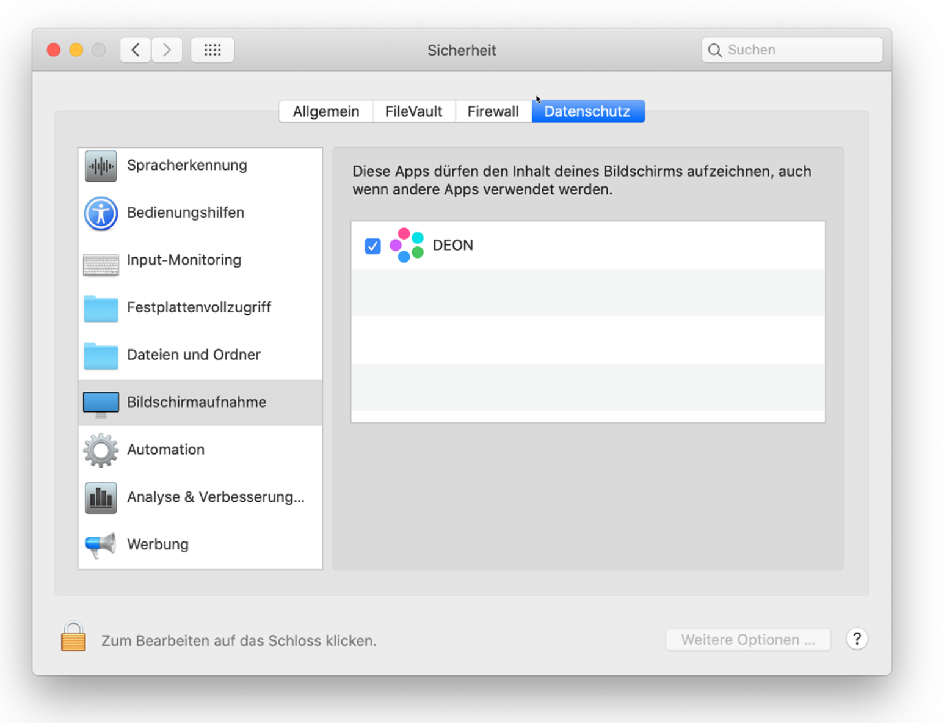Click the Festplattenvollzugriff folder icon

(x=101, y=308)
